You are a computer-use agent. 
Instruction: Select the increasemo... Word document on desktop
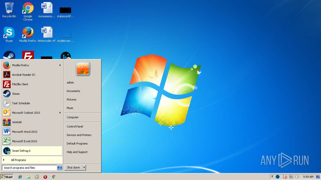tap(47, 10)
